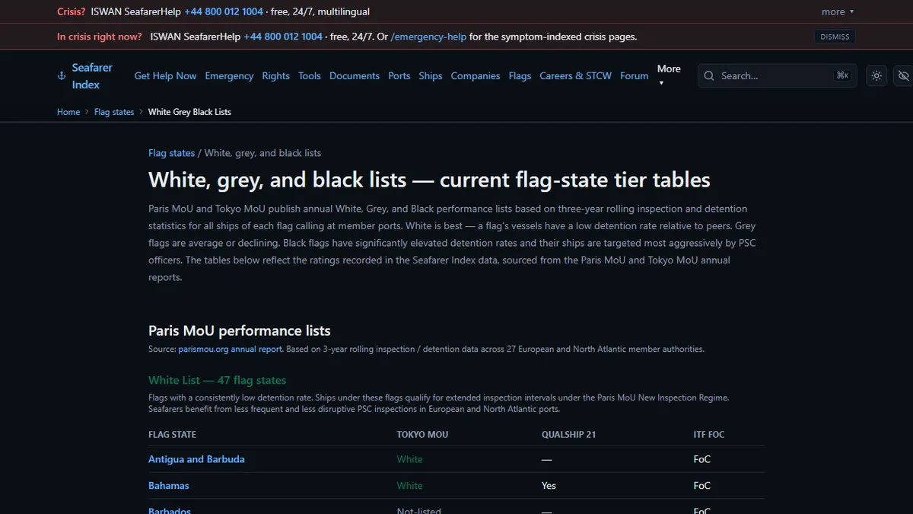Click the Flag states link above heading
913x514 pixels.
[171, 153]
